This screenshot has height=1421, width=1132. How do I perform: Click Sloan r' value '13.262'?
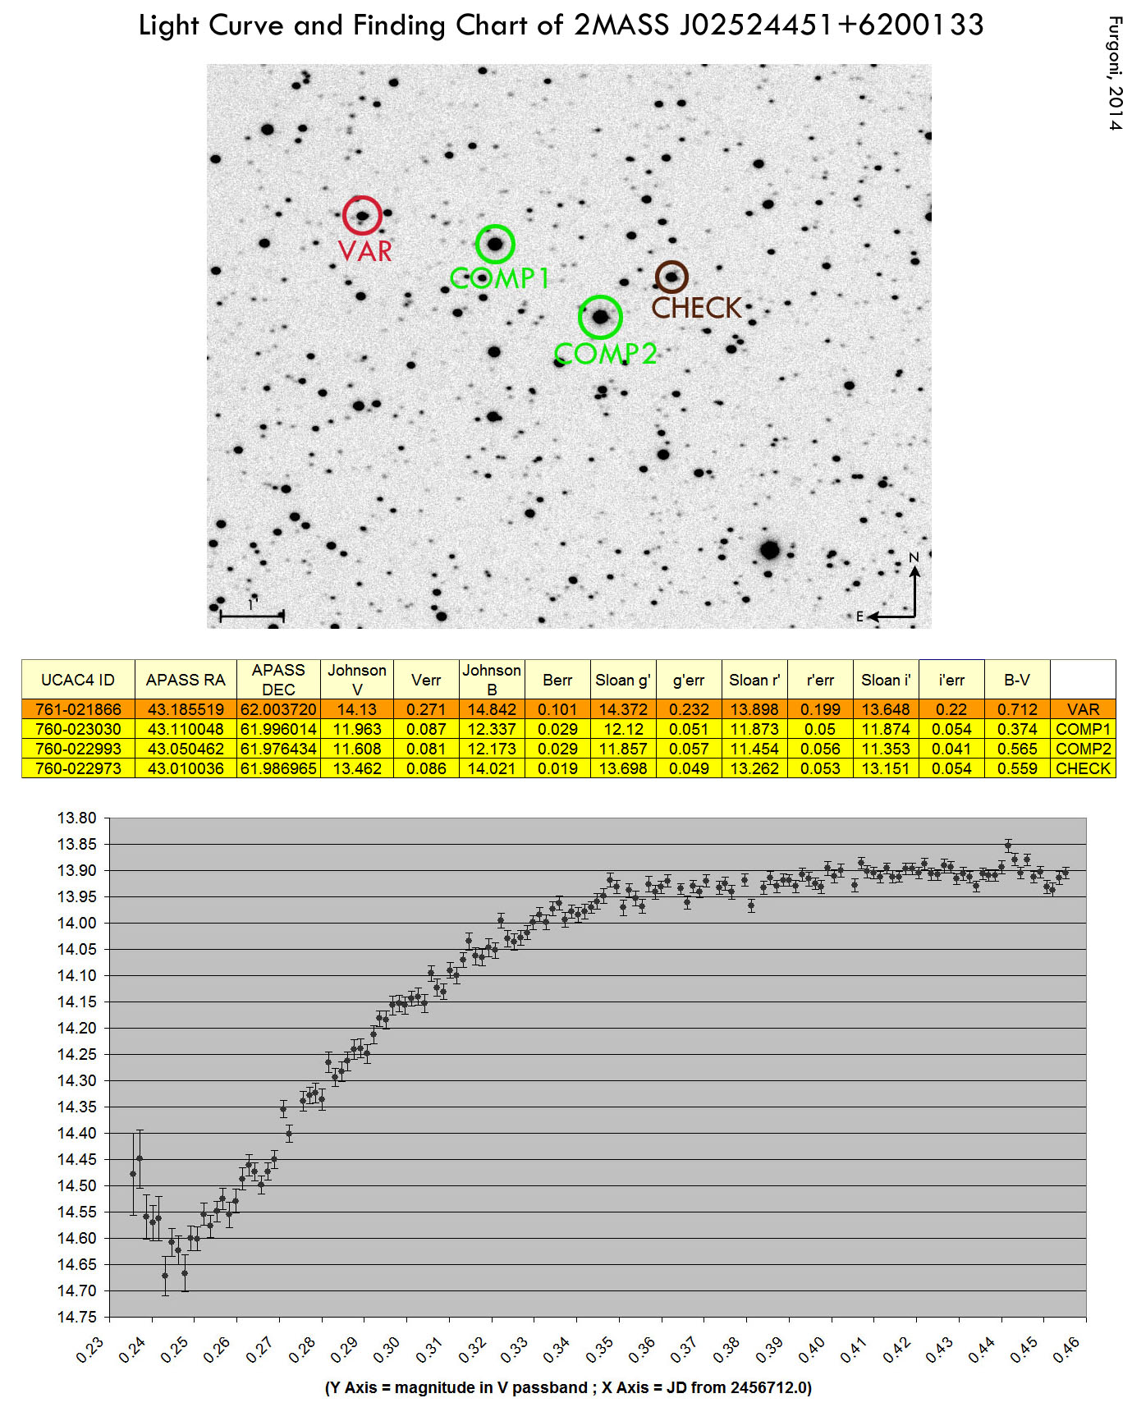point(754,768)
